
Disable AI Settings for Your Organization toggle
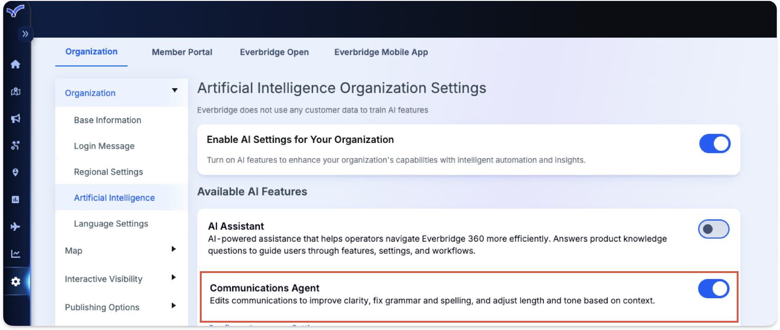715,144
